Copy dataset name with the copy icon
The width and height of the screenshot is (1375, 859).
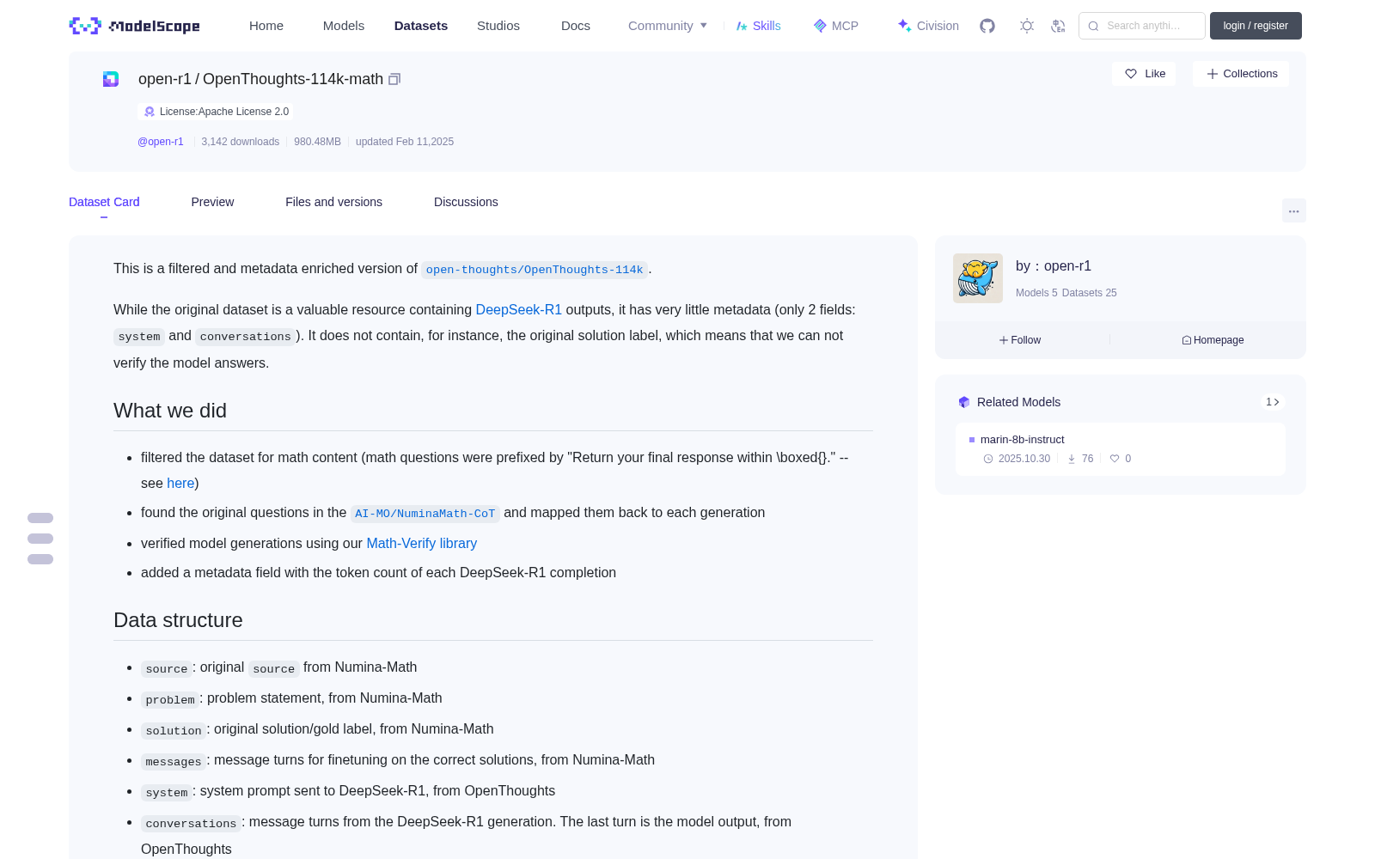coord(394,79)
